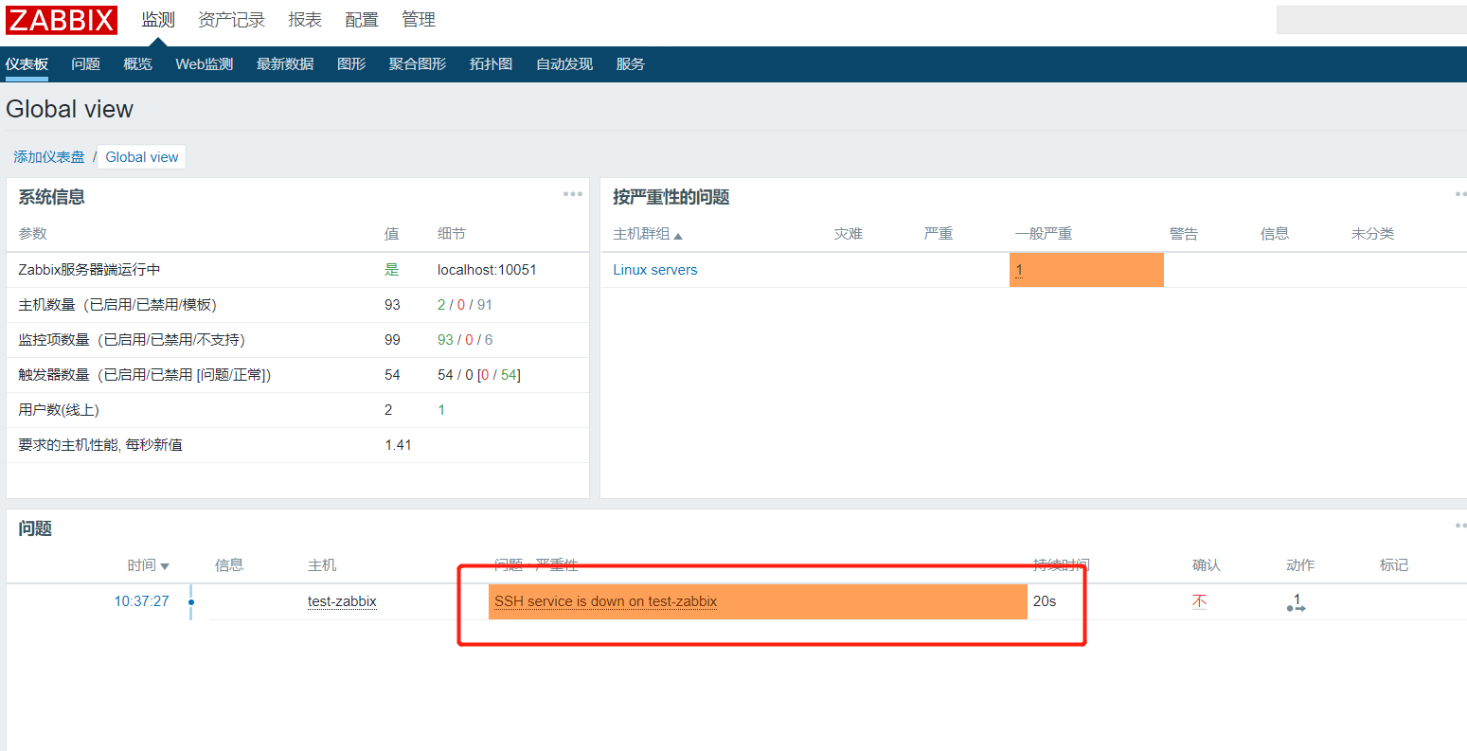Viewport: 1467px width, 751px height.
Task: Open the 问题 widget options menu
Action: coord(1459,525)
